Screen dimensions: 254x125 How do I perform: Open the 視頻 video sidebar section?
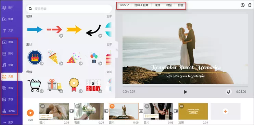[8, 42]
